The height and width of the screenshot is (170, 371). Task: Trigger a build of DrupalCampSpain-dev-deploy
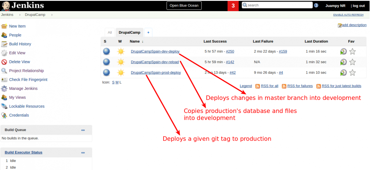point(343,51)
